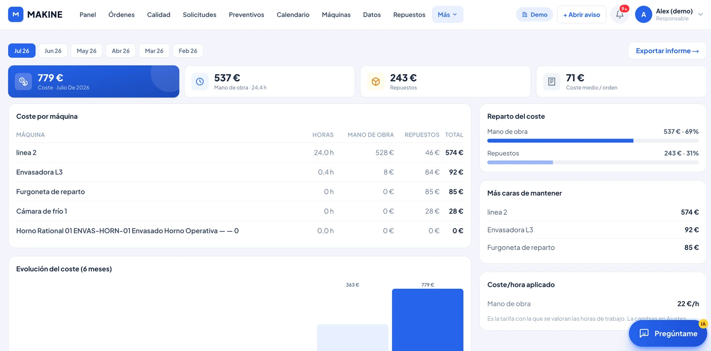711x351 pixels.
Task: Open the Repuestos menu item
Action: pyautogui.click(x=409, y=15)
